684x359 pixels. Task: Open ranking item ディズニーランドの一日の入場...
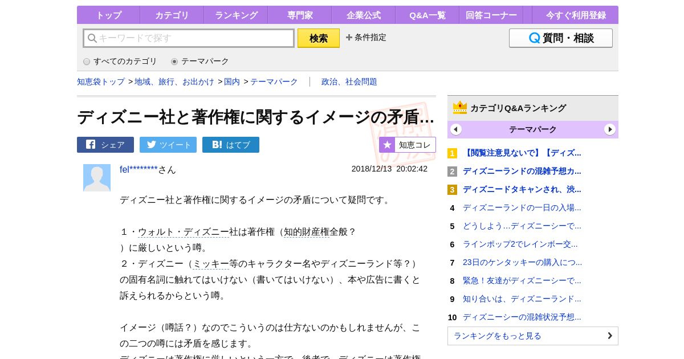point(522,207)
